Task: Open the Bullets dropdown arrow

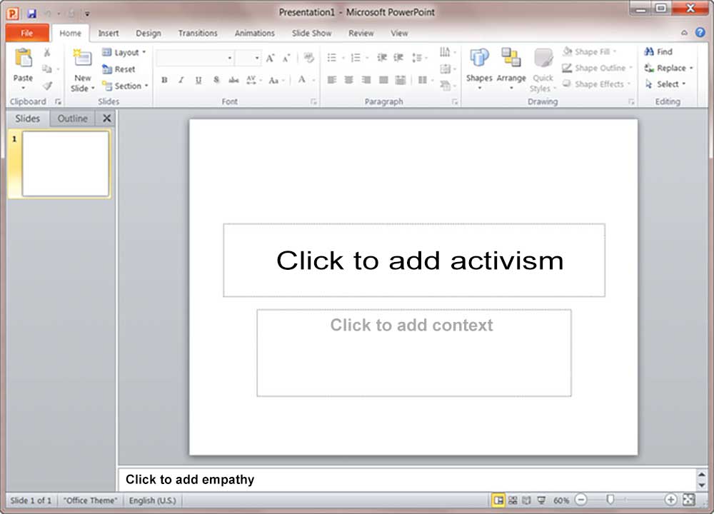Action: pyautogui.click(x=343, y=58)
